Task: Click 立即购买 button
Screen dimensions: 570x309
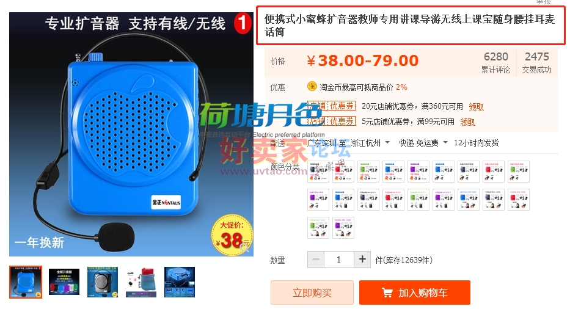Action: click(x=312, y=293)
